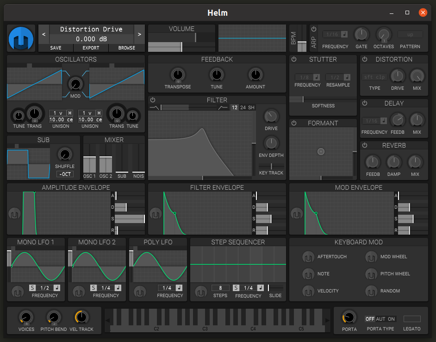The height and width of the screenshot is (342, 436).
Task: Click the Aftertouch modulation source icon
Action: [308, 257]
